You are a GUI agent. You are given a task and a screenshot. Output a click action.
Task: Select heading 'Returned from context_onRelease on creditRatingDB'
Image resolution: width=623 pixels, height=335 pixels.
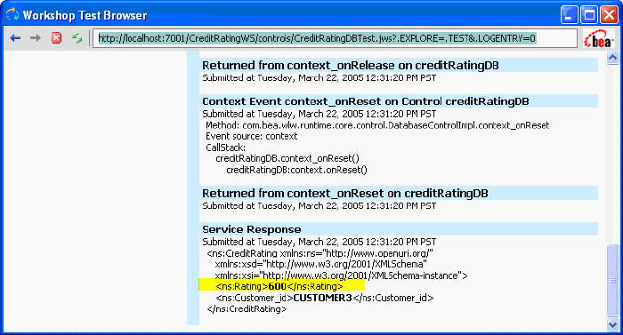coord(351,65)
